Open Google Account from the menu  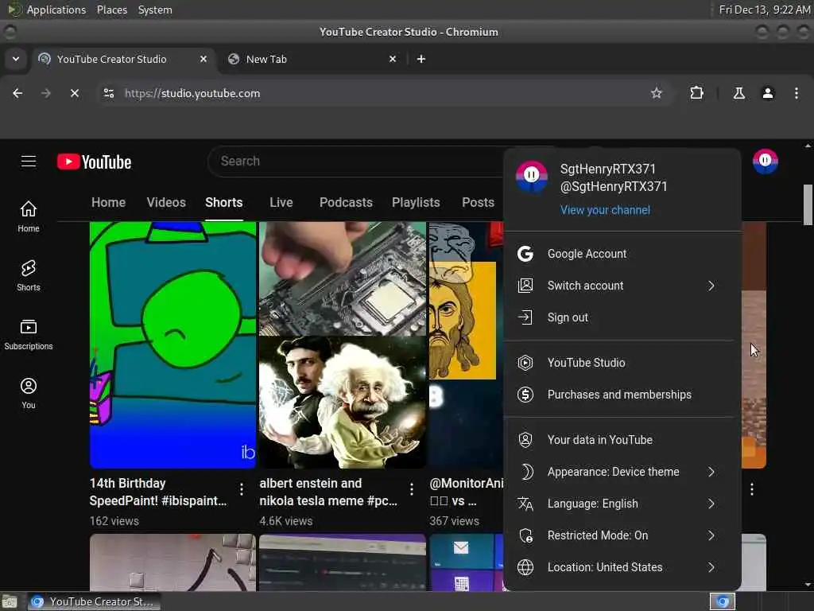pyautogui.click(x=622, y=254)
